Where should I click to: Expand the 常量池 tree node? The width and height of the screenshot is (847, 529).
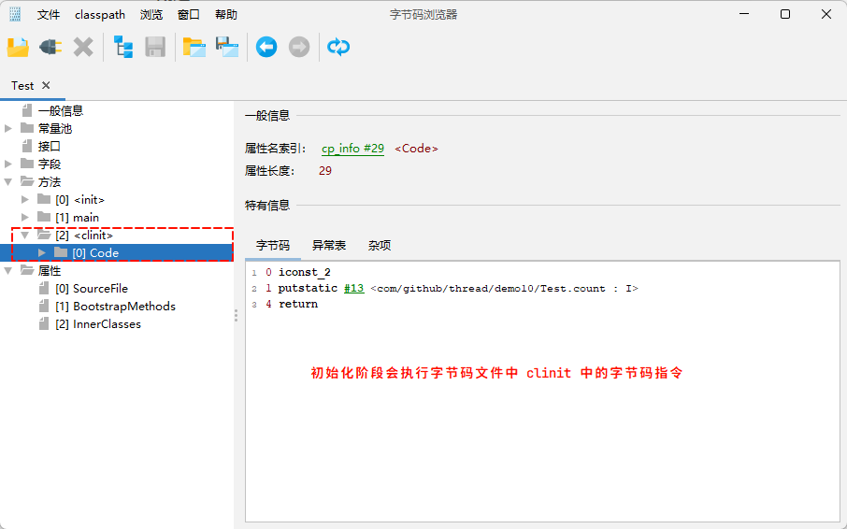pos(8,128)
